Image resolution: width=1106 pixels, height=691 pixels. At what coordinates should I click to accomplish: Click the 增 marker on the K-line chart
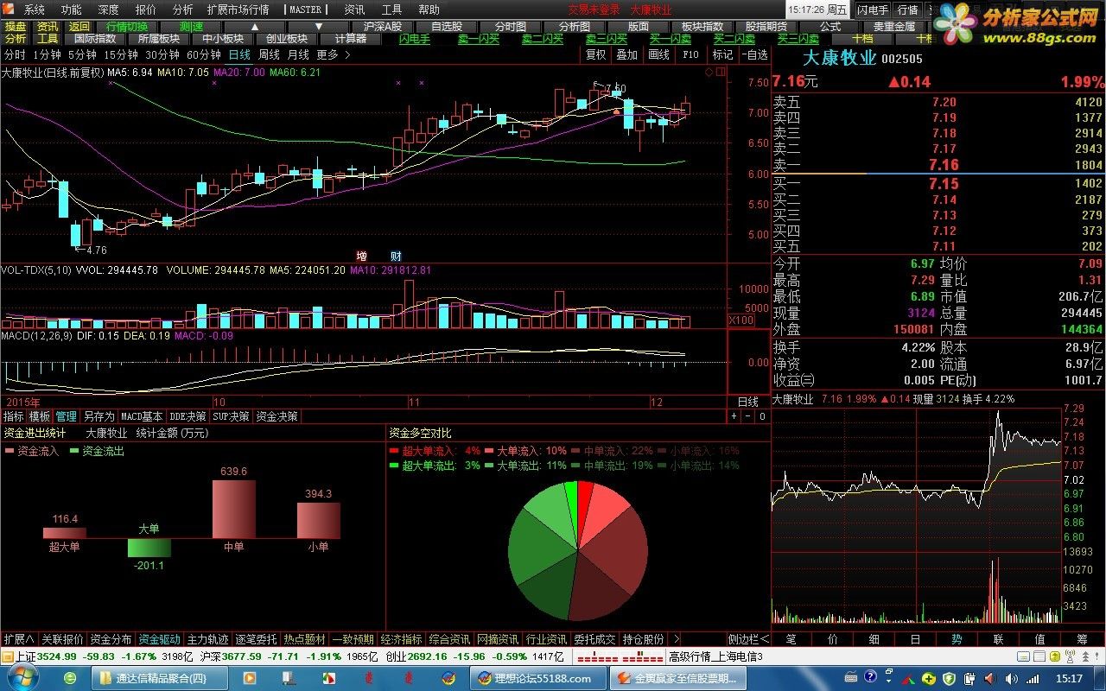(x=362, y=256)
